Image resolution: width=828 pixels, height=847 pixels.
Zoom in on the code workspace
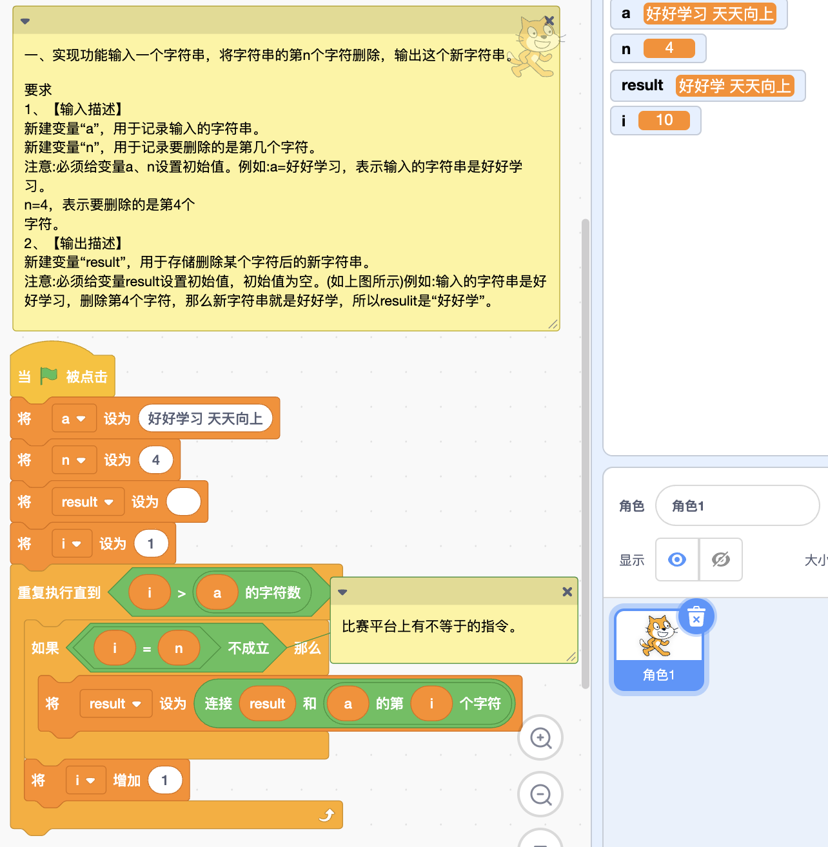pos(540,737)
